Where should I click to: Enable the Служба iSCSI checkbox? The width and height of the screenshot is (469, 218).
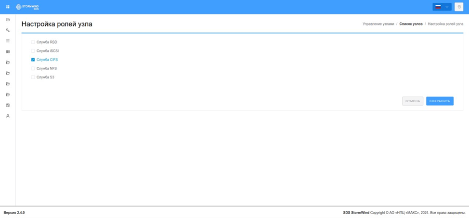(x=33, y=51)
